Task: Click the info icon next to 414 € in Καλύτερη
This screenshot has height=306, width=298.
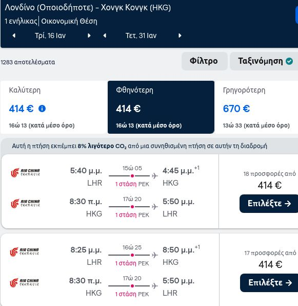Action: tap(42, 109)
